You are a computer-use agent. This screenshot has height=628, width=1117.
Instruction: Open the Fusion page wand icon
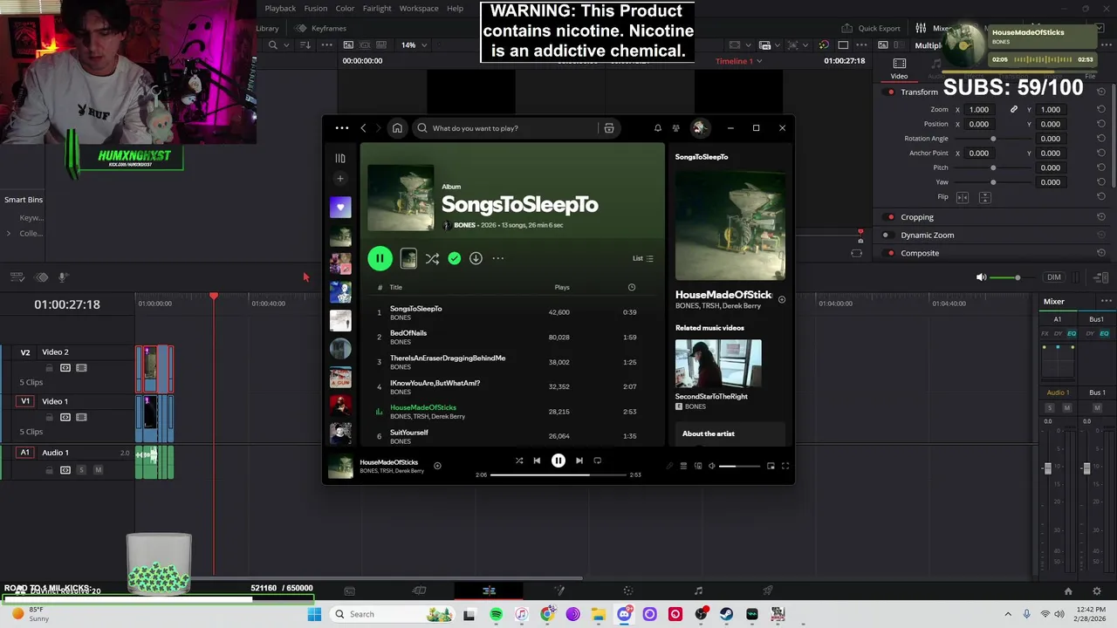click(x=558, y=590)
